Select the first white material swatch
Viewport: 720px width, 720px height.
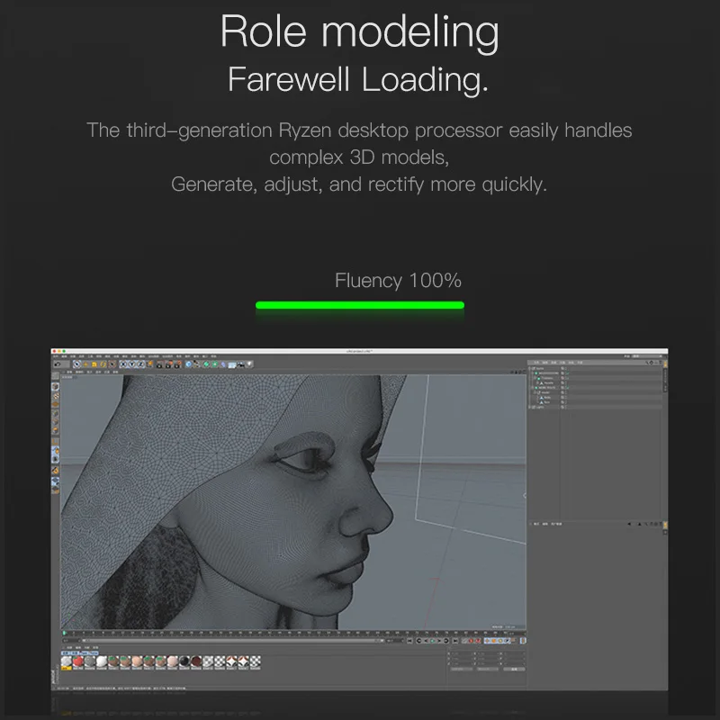[x=66, y=661]
